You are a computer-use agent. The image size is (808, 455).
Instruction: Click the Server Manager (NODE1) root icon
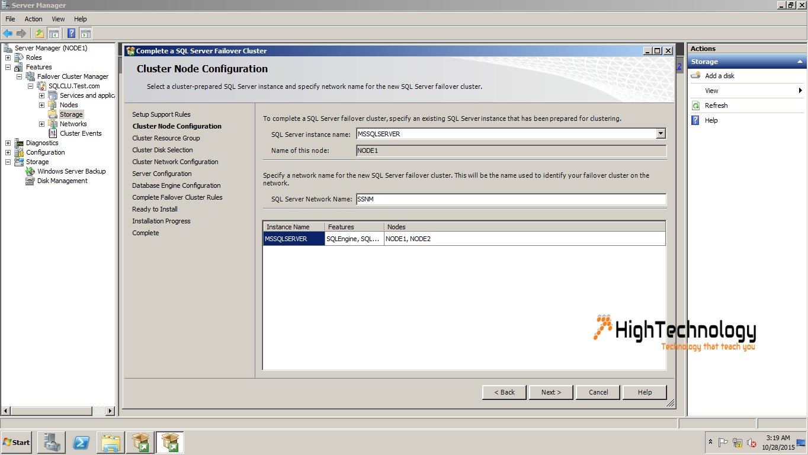point(8,48)
